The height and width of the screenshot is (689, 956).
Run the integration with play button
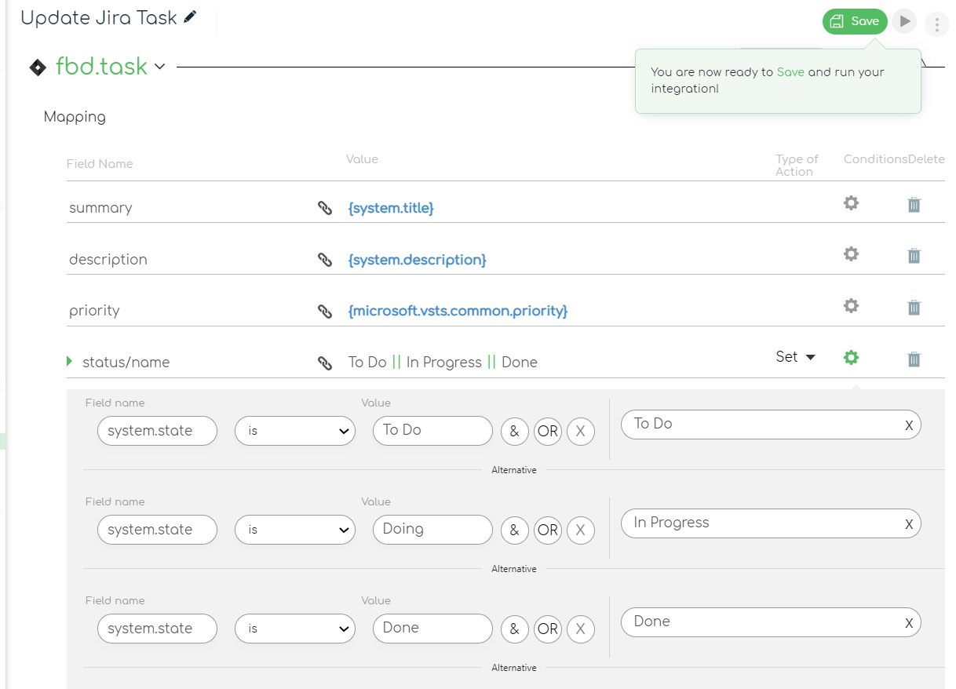905,21
